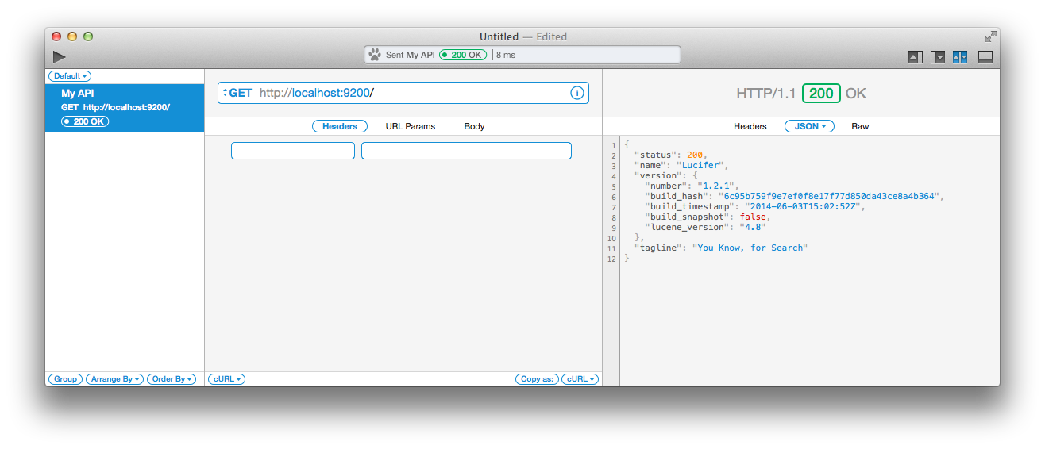Open the Arrange By dropdown

click(115, 379)
